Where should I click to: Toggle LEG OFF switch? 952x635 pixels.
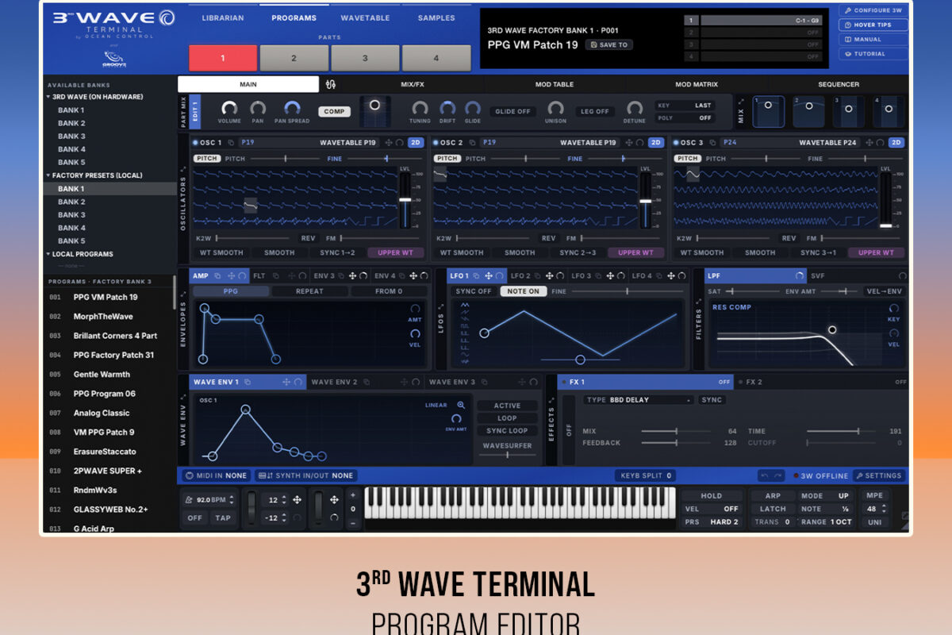[x=595, y=112]
